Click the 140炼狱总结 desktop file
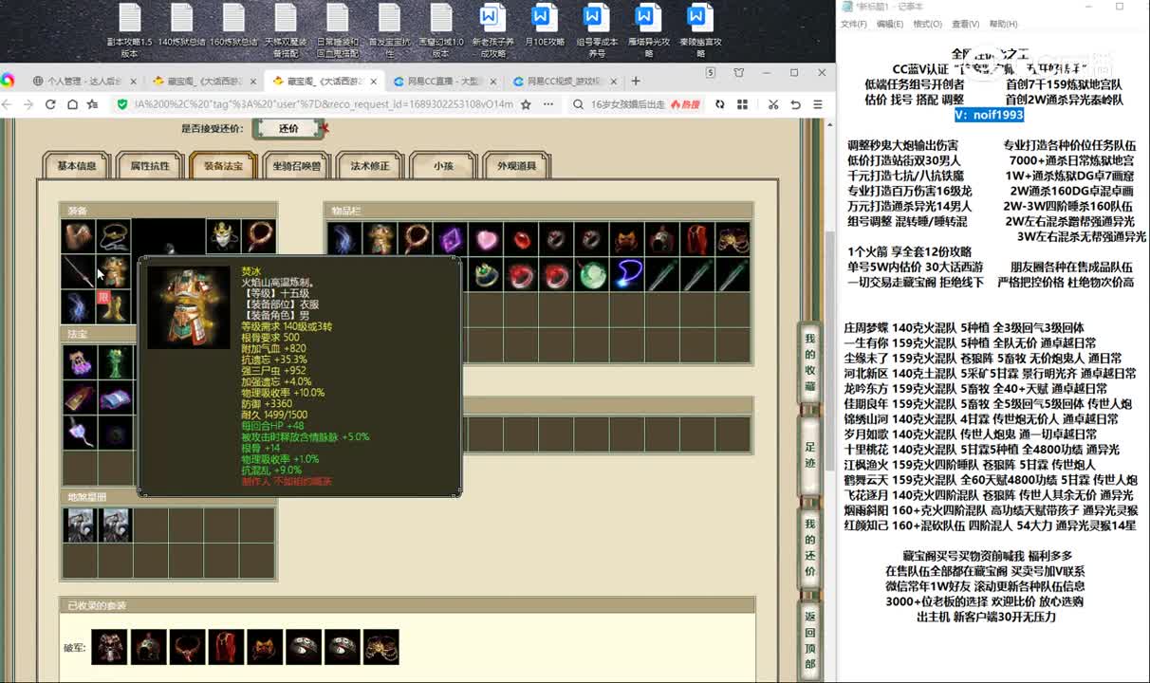Viewport: 1150px width, 683px height. 181,27
